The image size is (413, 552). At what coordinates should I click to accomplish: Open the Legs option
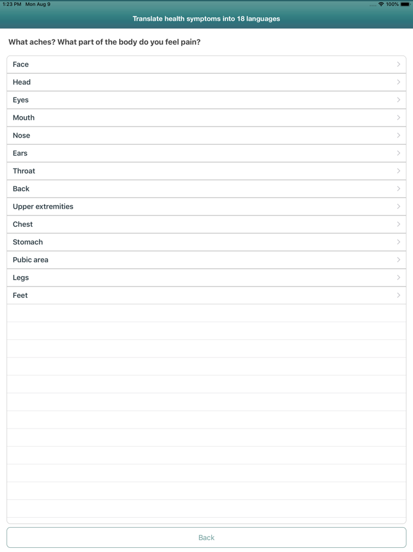point(206,277)
